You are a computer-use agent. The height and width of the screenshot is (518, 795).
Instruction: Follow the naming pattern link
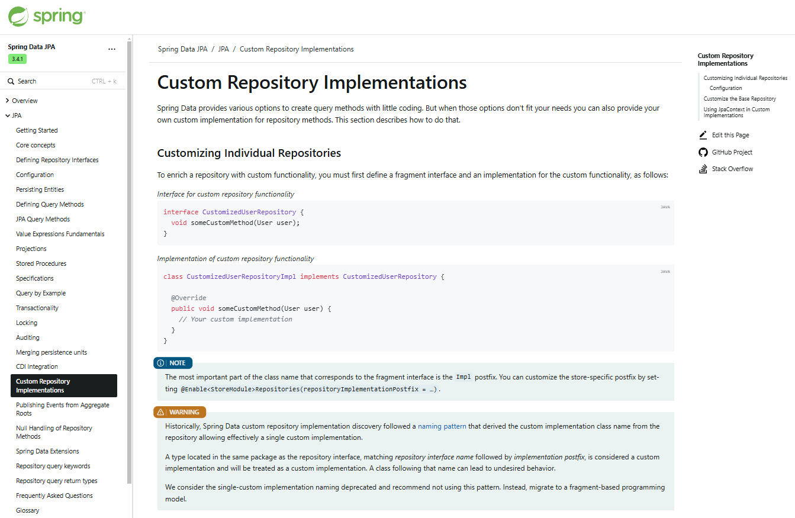[442, 426]
